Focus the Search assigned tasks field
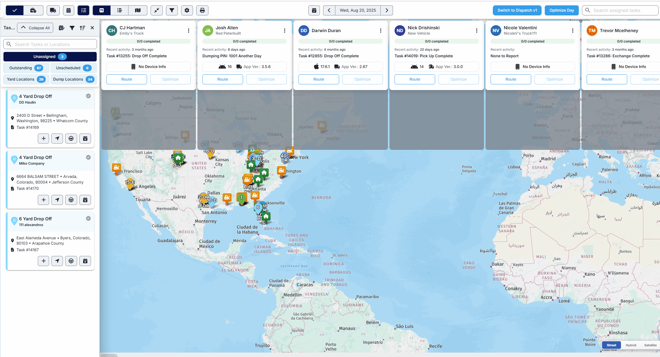The width and height of the screenshot is (660, 357). [620, 10]
